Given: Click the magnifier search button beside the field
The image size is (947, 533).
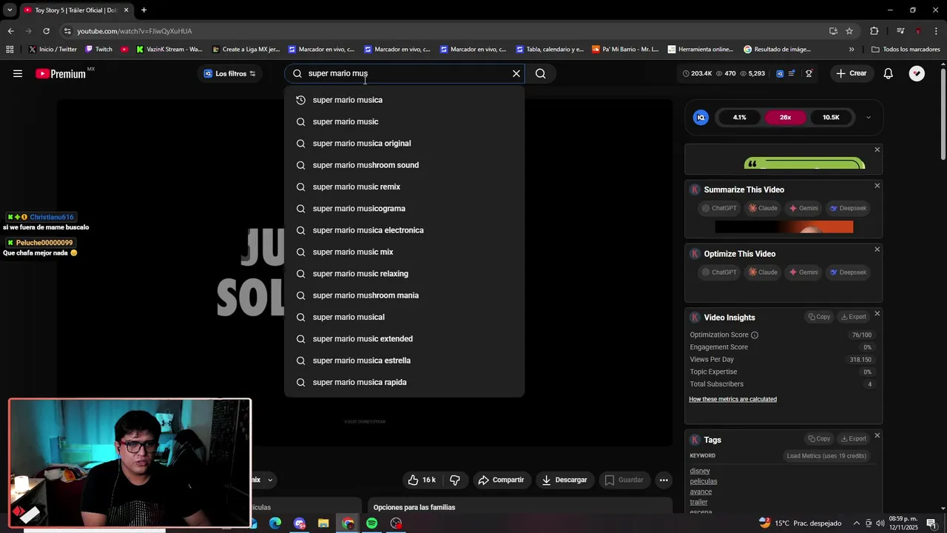Looking at the screenshot, I should [540, 73].
